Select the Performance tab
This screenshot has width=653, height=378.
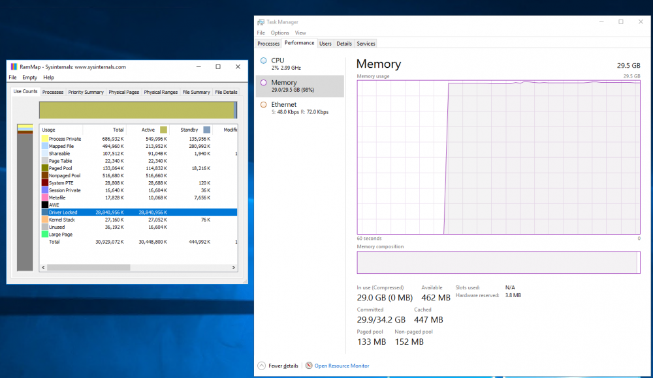tap(300, 43)
